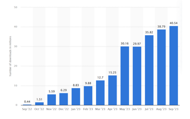Select the Apr '23 bar
This screenshot has height=119, width=190.
(x=112, y=90)
